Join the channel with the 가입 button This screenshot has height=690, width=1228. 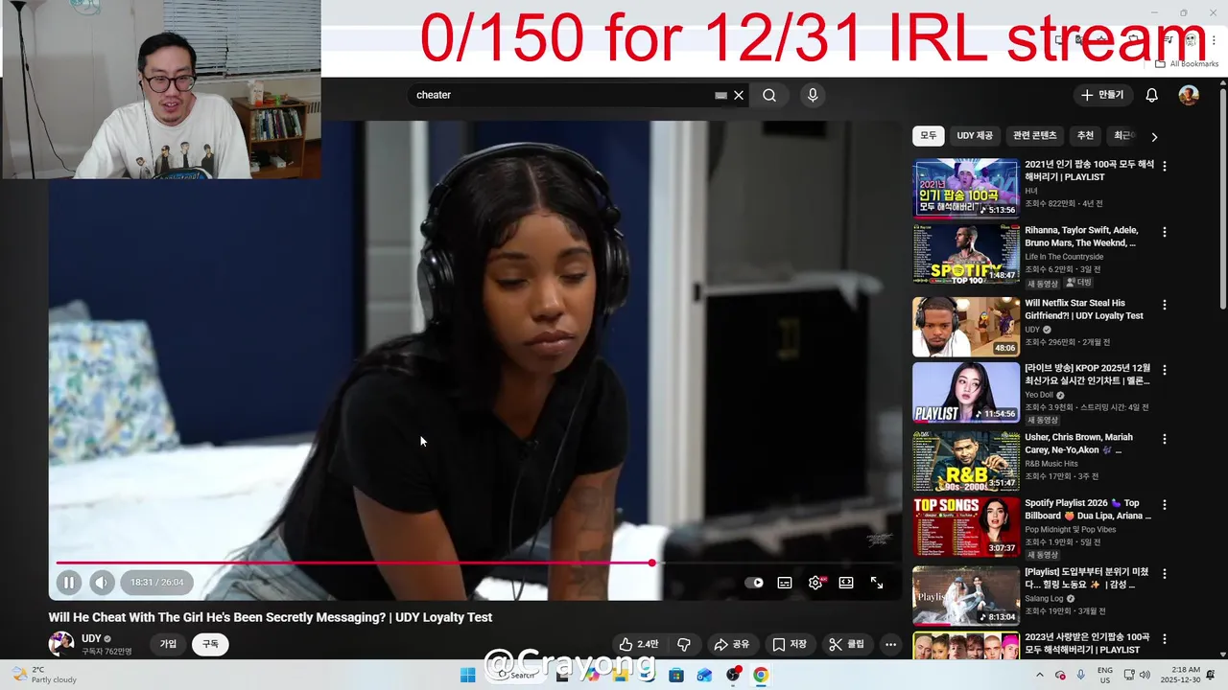click(x=168, y=644)
